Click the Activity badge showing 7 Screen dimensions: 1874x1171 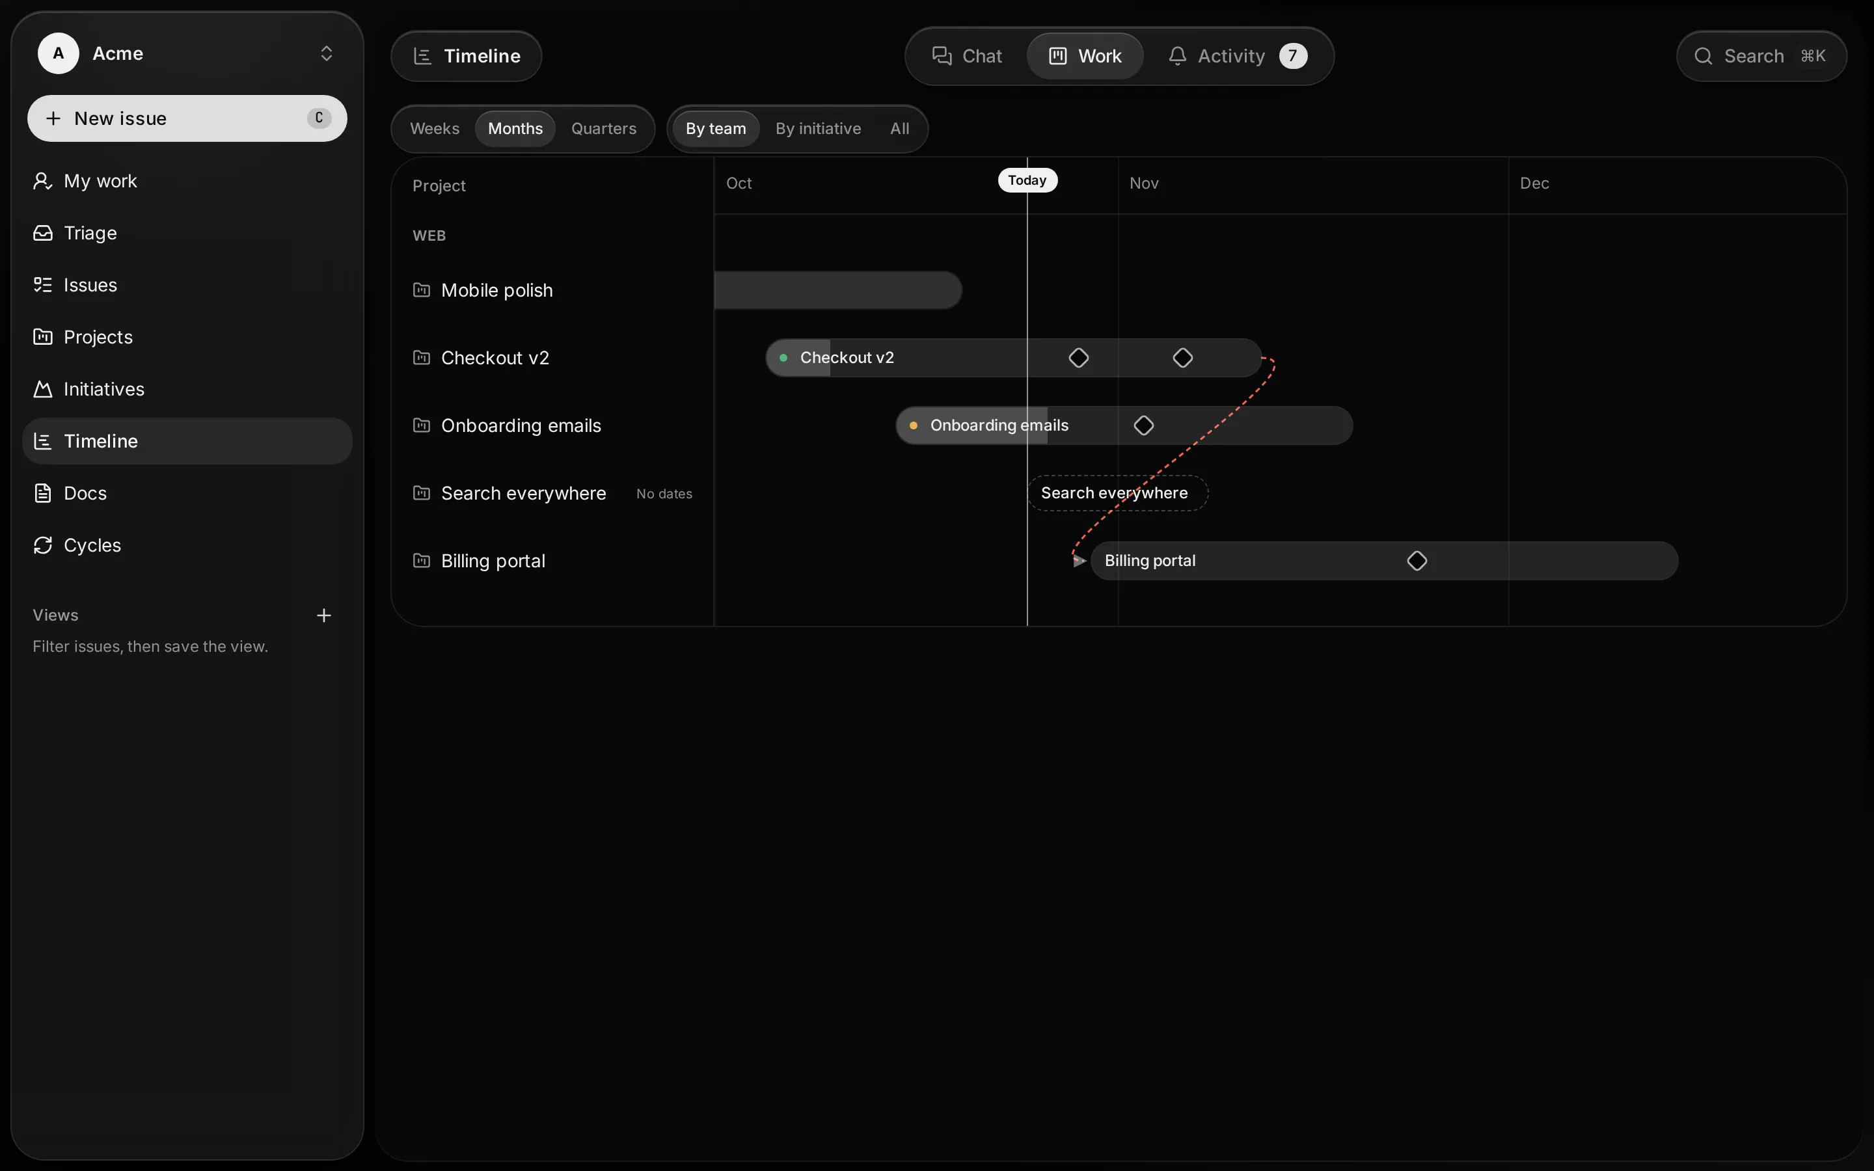tap(1293, 56)
